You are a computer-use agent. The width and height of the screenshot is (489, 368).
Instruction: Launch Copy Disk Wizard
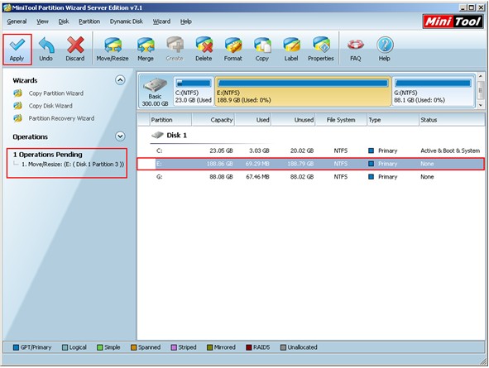pos(50,106)
